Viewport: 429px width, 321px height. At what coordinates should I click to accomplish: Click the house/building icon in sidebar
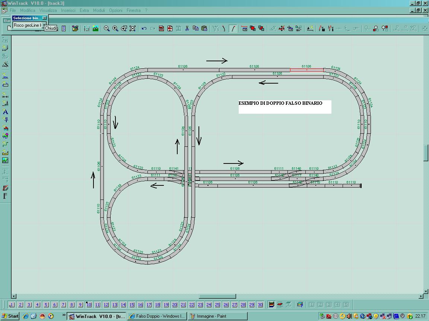(x=5, y=127)
